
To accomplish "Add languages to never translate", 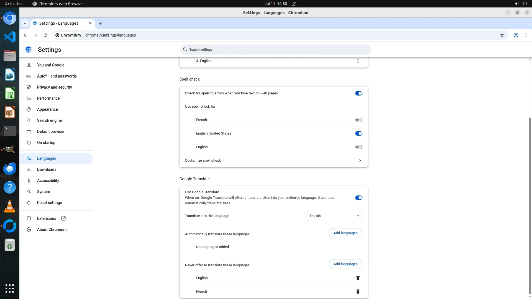I will [345, 264].
